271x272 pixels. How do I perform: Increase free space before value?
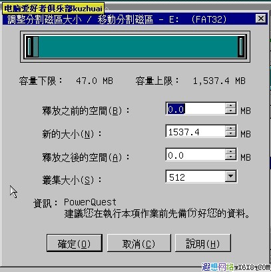pos(230,106)
